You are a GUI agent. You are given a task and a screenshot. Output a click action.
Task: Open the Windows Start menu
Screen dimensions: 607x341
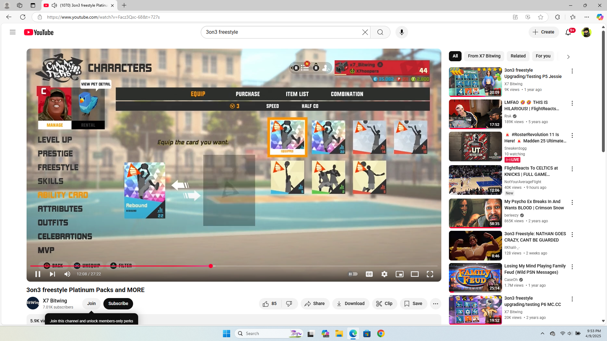(x=226, y=334)
